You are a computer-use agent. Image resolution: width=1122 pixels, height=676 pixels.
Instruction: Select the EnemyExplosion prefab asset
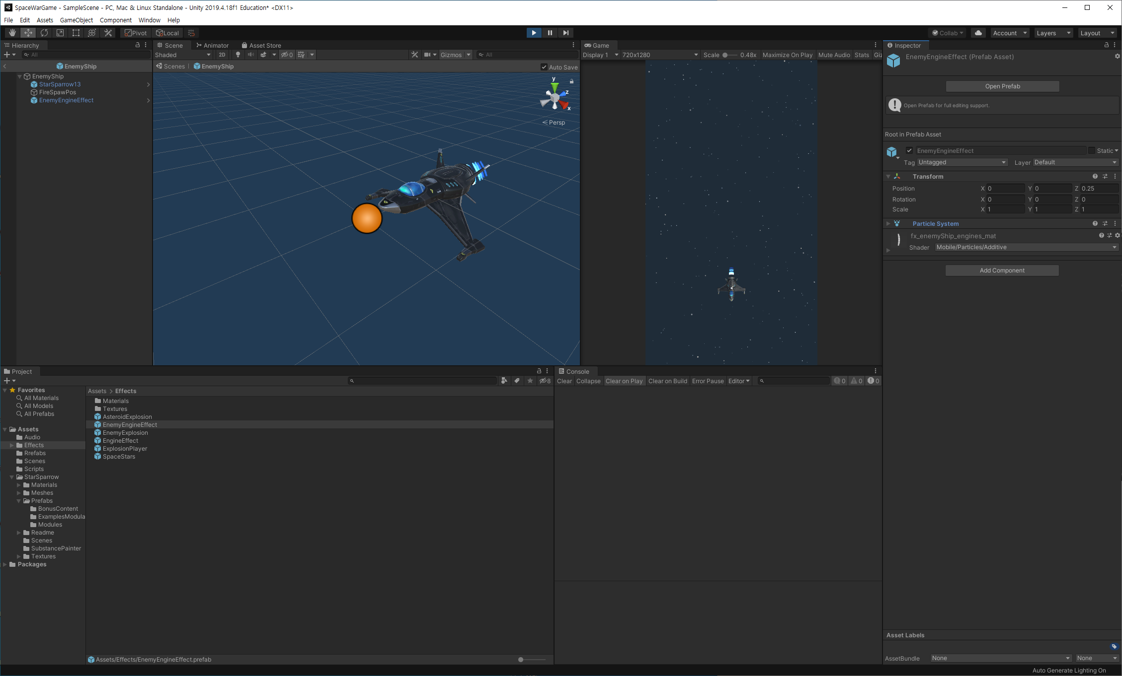click(x=125, y=433)
